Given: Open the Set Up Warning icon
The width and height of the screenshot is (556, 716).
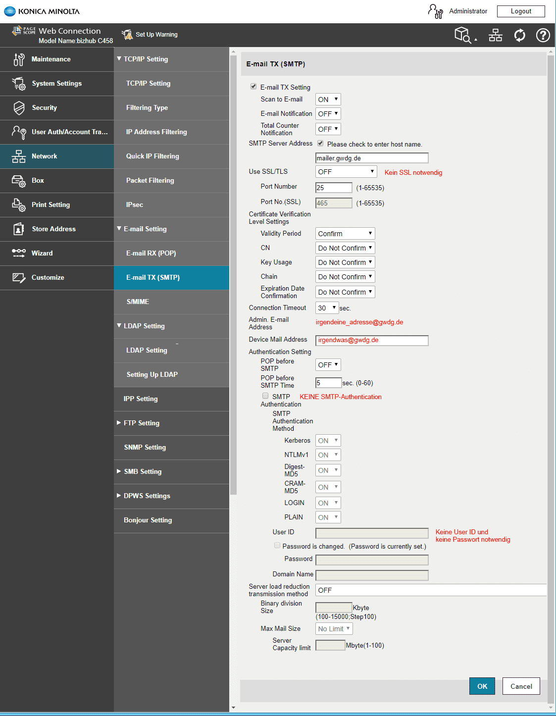Looking at the screenshot, I should click(127, 34).
